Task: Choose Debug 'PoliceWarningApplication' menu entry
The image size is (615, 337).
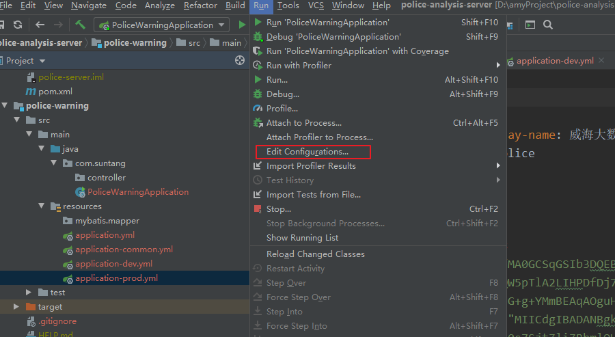Action: click(x=377, y=37)
